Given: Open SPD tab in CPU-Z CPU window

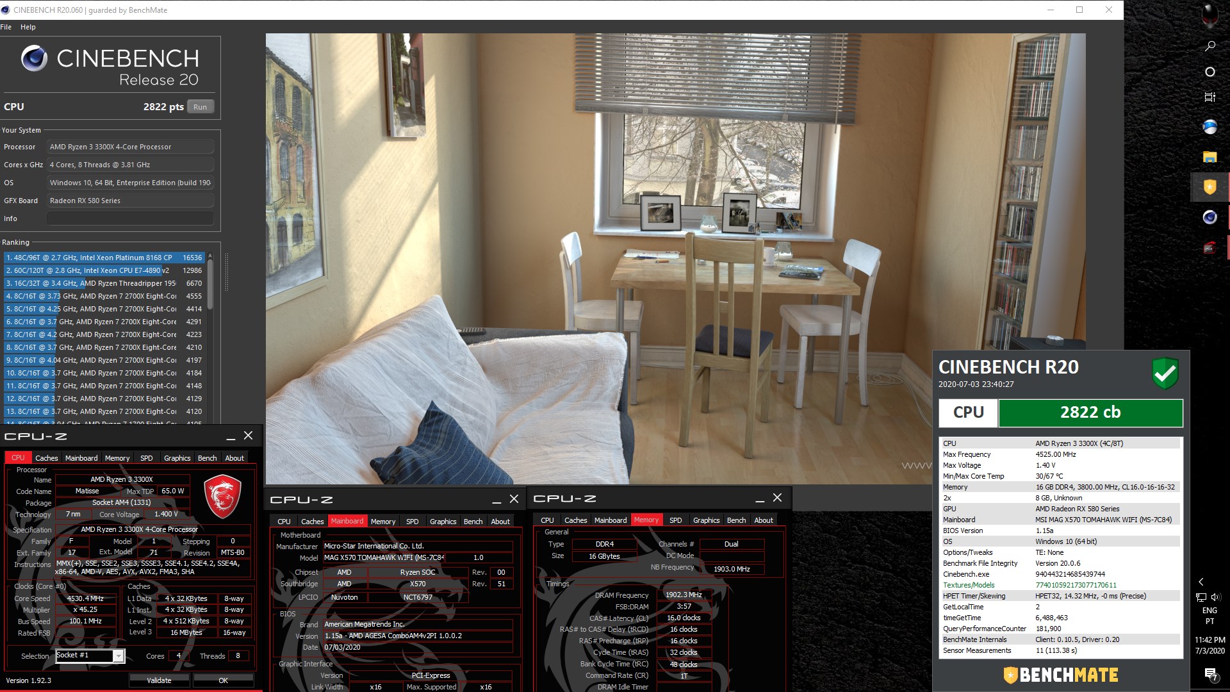Looking at the screenshot, I should 147,458.
